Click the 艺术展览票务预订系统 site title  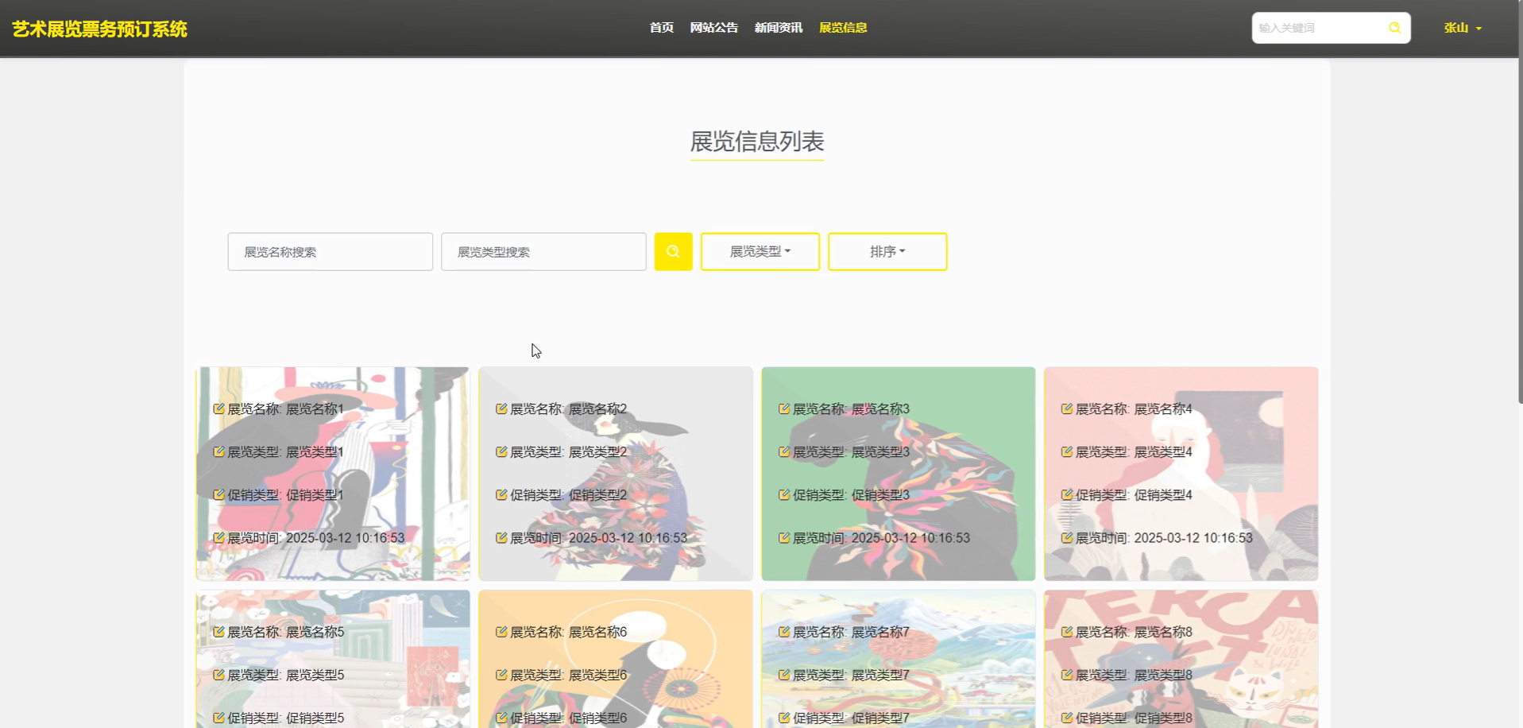click(99, 29)
